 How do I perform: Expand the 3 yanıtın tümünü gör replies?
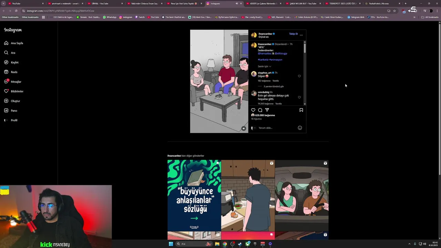coord(274,86)
